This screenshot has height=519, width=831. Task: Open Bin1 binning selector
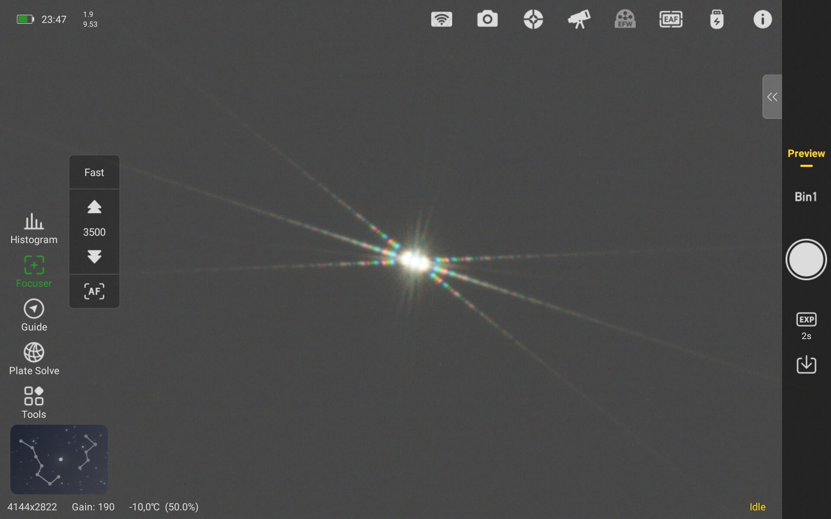[805, 197]
